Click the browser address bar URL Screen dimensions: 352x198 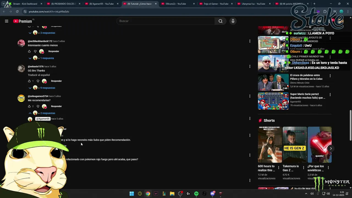[49, 12]
